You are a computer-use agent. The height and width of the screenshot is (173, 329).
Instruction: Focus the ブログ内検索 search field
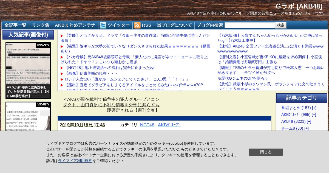click(250, 25)
